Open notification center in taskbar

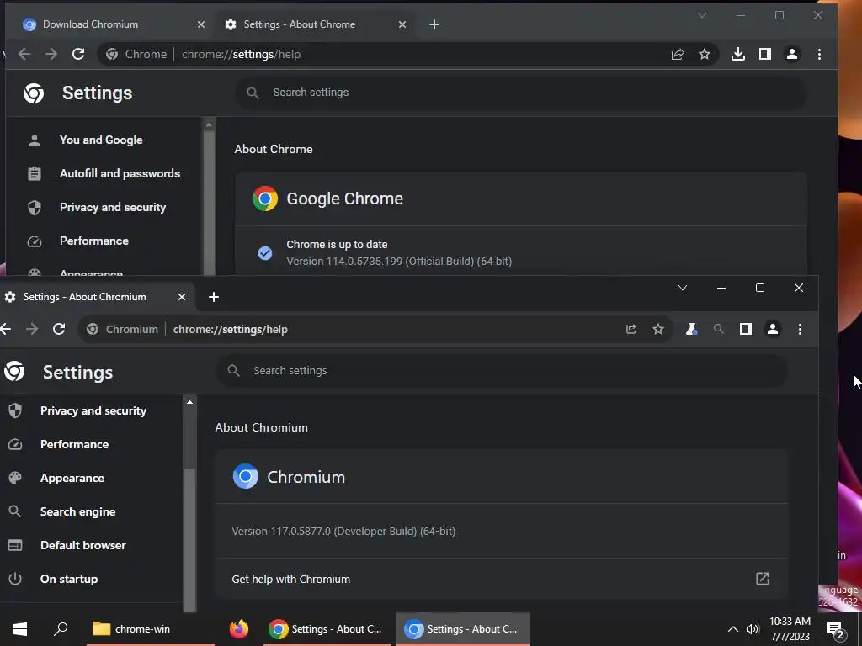[836, 629]
